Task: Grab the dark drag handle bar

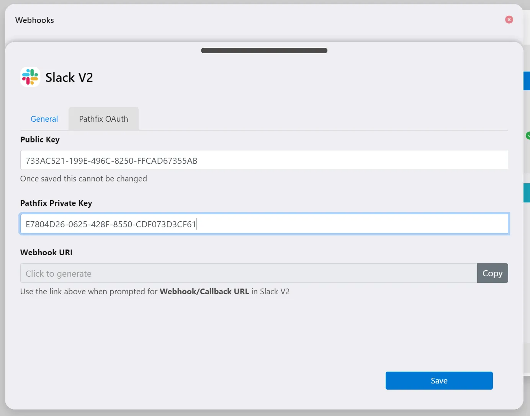Action: 264,51
